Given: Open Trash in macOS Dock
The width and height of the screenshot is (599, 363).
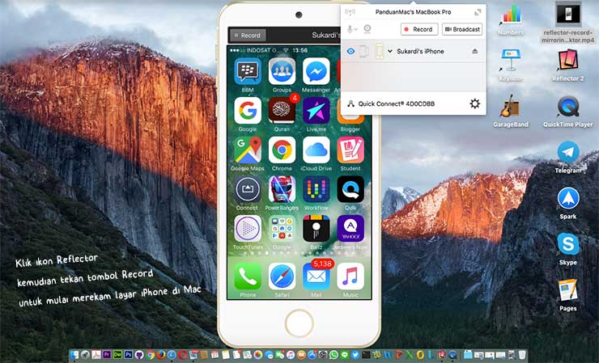Looking at the screenshot, I should [x=522, y=355].
